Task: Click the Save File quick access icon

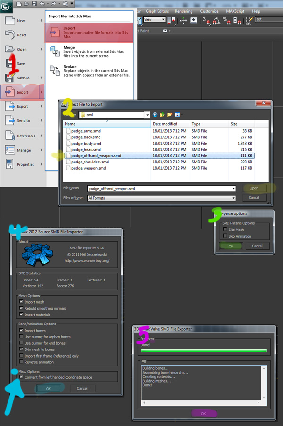Action: (x=34, y=4)
